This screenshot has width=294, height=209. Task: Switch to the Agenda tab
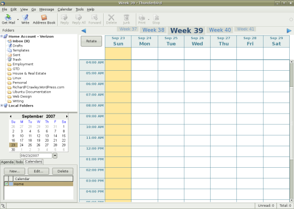coord(7,162)
